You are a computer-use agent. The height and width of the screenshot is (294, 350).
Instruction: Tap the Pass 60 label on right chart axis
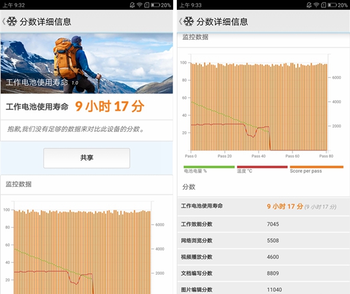[292, 156]
